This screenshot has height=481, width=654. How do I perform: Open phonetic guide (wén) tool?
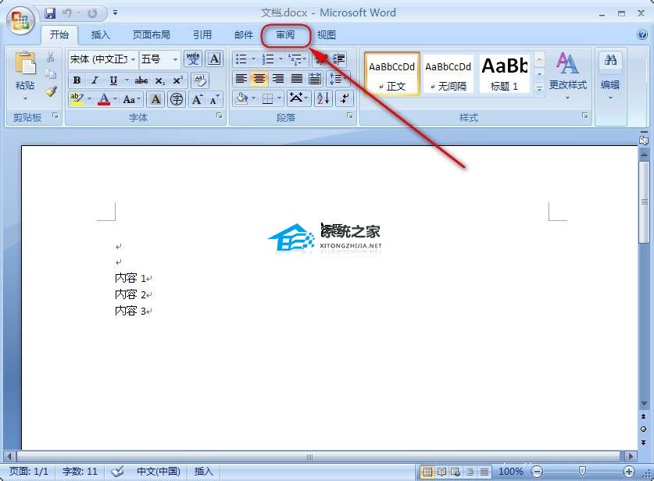point(193,59)
